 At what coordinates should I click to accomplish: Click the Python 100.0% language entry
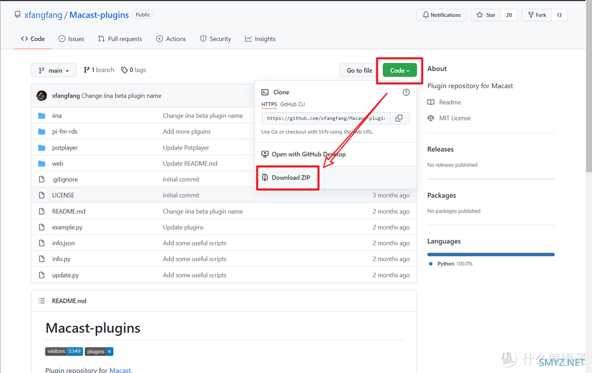[451, 263]
